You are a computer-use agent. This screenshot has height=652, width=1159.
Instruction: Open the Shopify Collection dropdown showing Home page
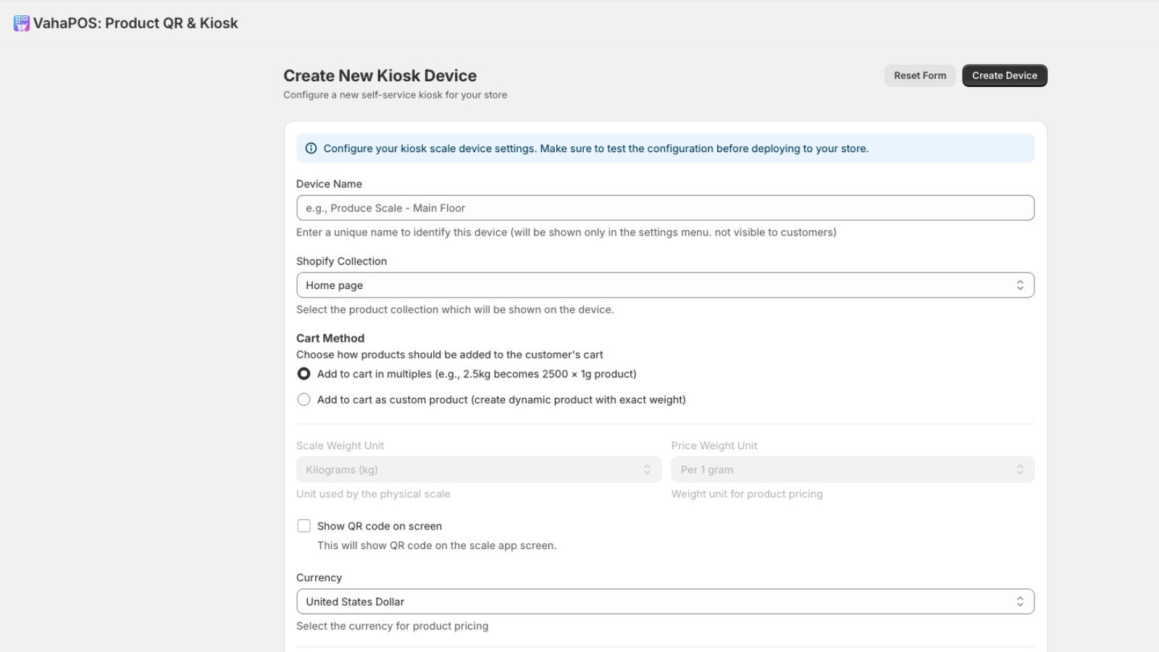point(665,284)
